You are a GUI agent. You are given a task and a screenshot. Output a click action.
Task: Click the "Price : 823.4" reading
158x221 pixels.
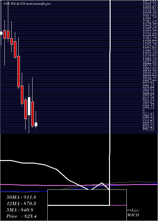[x=21, y=216]
